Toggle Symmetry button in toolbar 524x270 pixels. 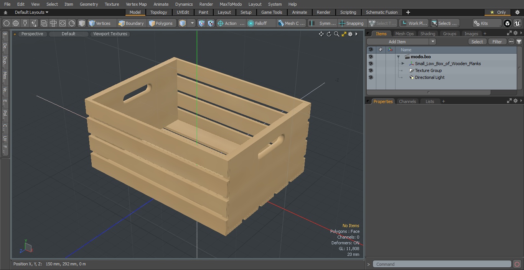(x=323, y=23)
